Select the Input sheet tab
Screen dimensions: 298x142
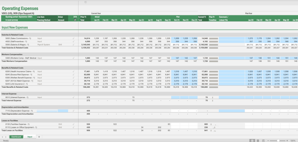coord(30,137)
